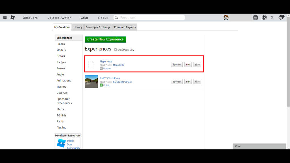The width and height of the screenshot is (290, 163).
Task: Select Experiences in sidebar
Action: pyautogui.click(x=69, y=38)
